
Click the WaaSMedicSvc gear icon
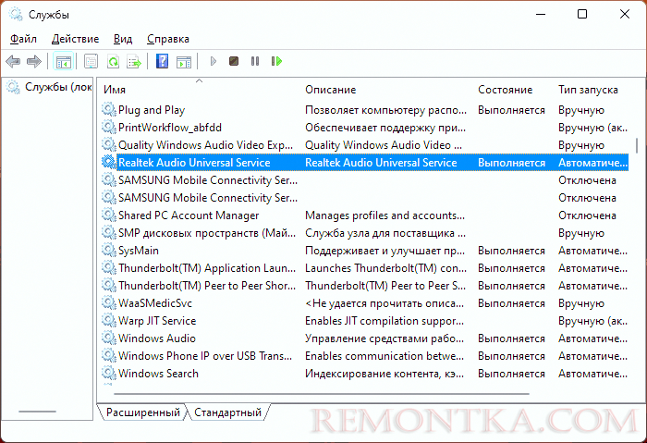point(109,303)
